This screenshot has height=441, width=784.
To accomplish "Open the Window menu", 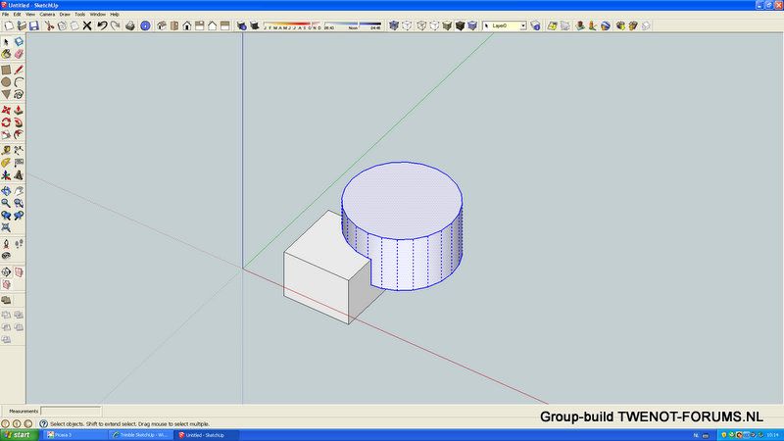I will point(97,15).
